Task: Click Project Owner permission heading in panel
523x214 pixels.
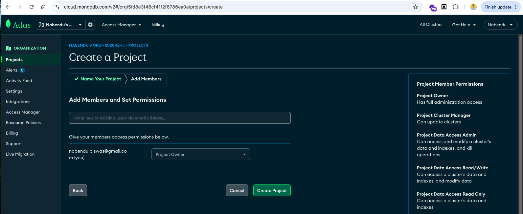Action: coord(432,96)
